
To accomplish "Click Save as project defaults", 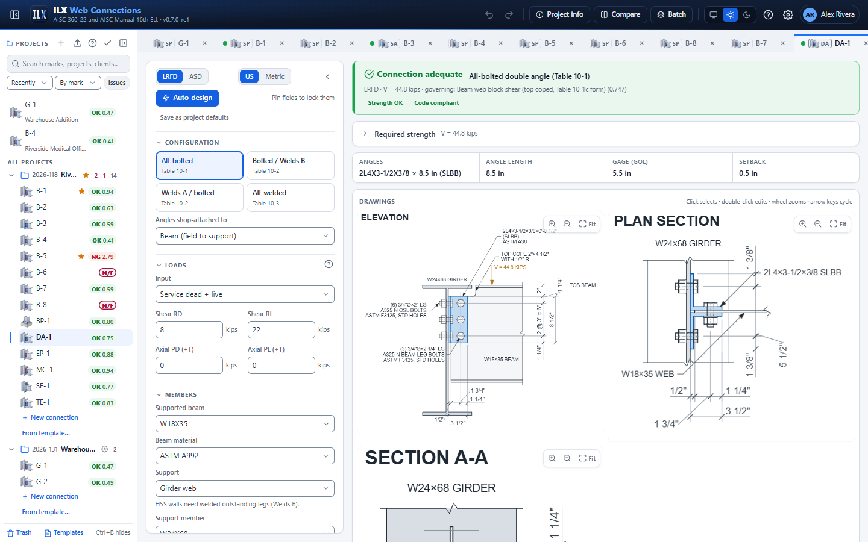I will tap(194, 118).
